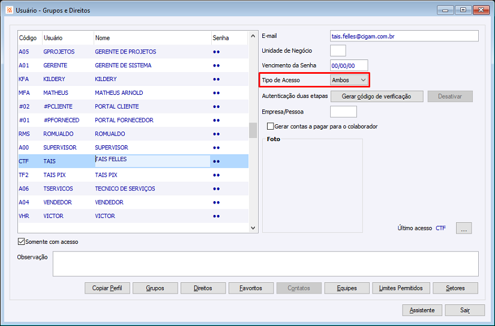Open the 'Setores' button
The width and height of the screenshot is (495, 326).
coord(455,288)
